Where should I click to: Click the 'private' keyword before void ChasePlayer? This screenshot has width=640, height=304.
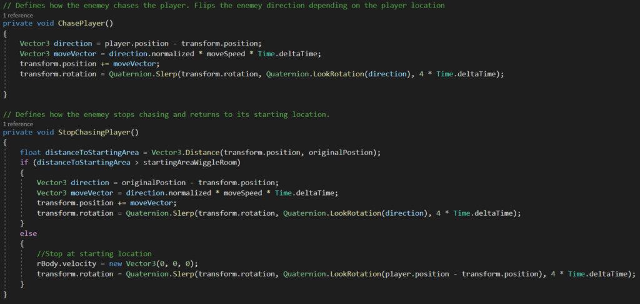pos(18,23)
